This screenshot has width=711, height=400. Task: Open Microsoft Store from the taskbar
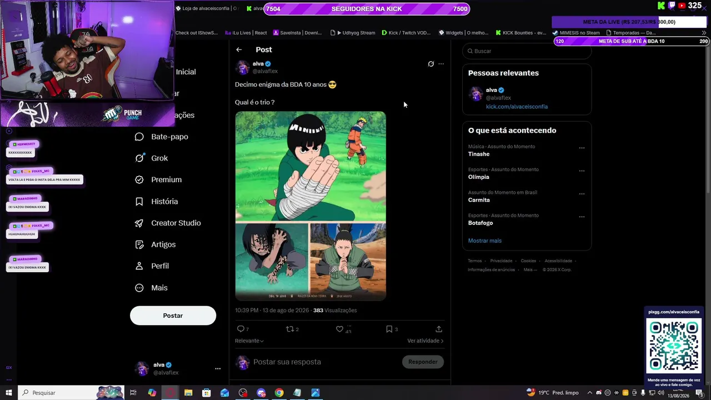click(207, 393)
